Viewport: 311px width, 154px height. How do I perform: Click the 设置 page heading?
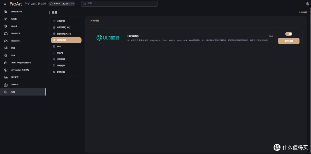coord(54,12)
